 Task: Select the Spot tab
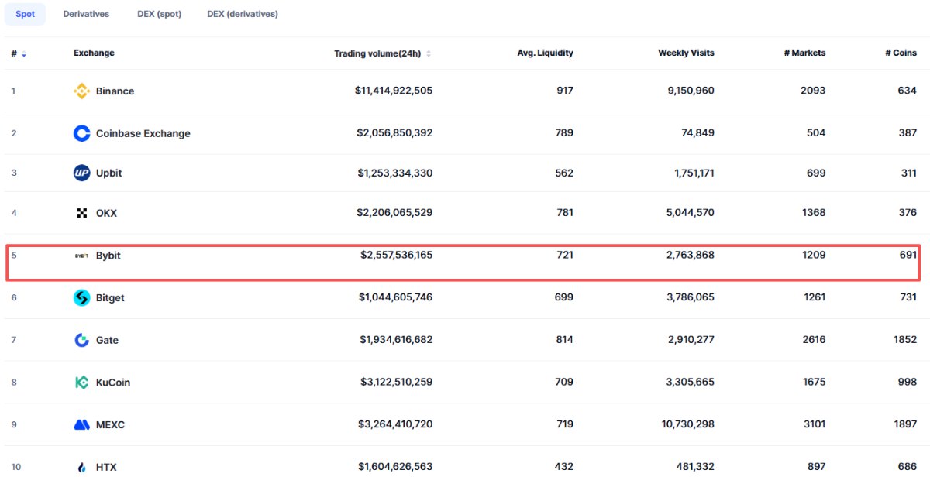[x=25, y=14]
